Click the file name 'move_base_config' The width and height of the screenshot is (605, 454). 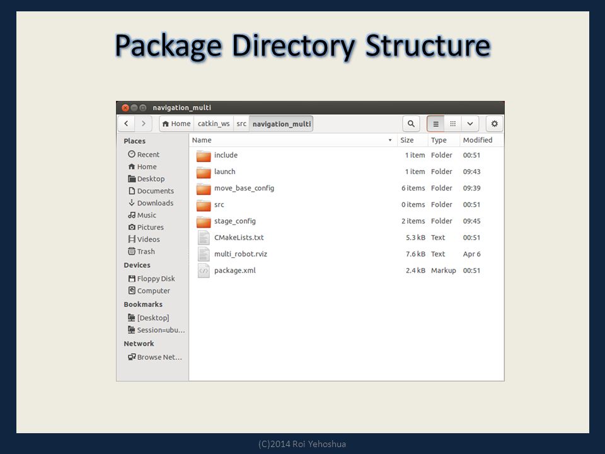coord(245,188)
